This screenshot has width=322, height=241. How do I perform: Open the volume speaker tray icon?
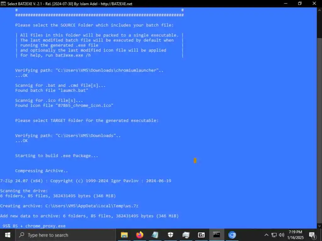(281, 235)
